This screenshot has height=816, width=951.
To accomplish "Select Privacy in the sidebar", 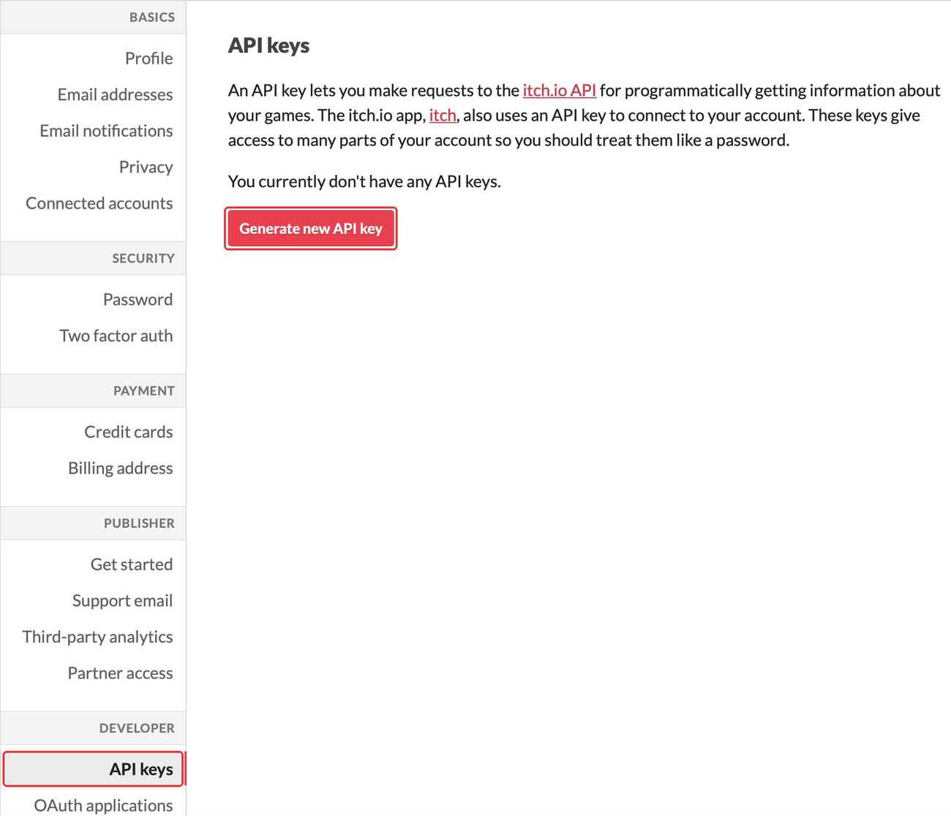I will [x=146, y=167].
